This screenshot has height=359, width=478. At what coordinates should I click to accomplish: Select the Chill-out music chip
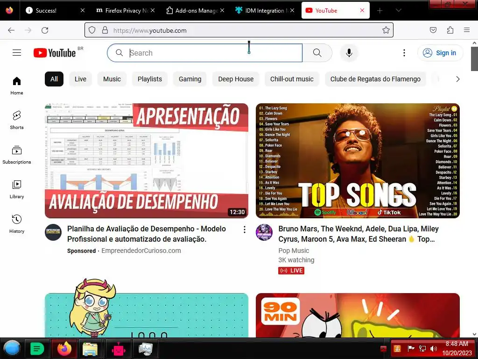pos(292,79)
